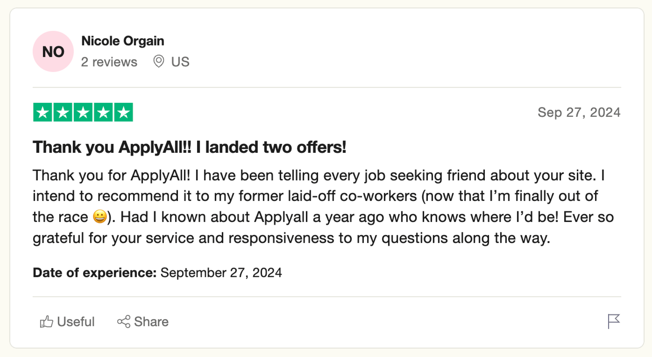This screenshot has height=357, width=652.
Task: Click the "2 reviews" count
Action: (x=109, y=62)
